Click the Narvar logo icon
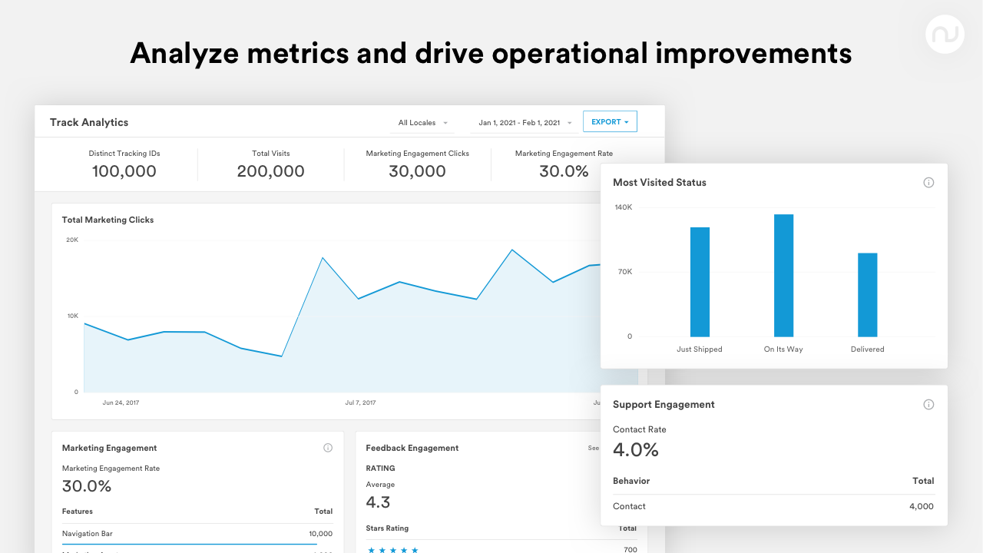983x553 pixels. tap(945, 34)
